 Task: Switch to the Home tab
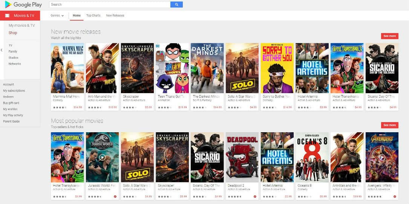(77, 16)
